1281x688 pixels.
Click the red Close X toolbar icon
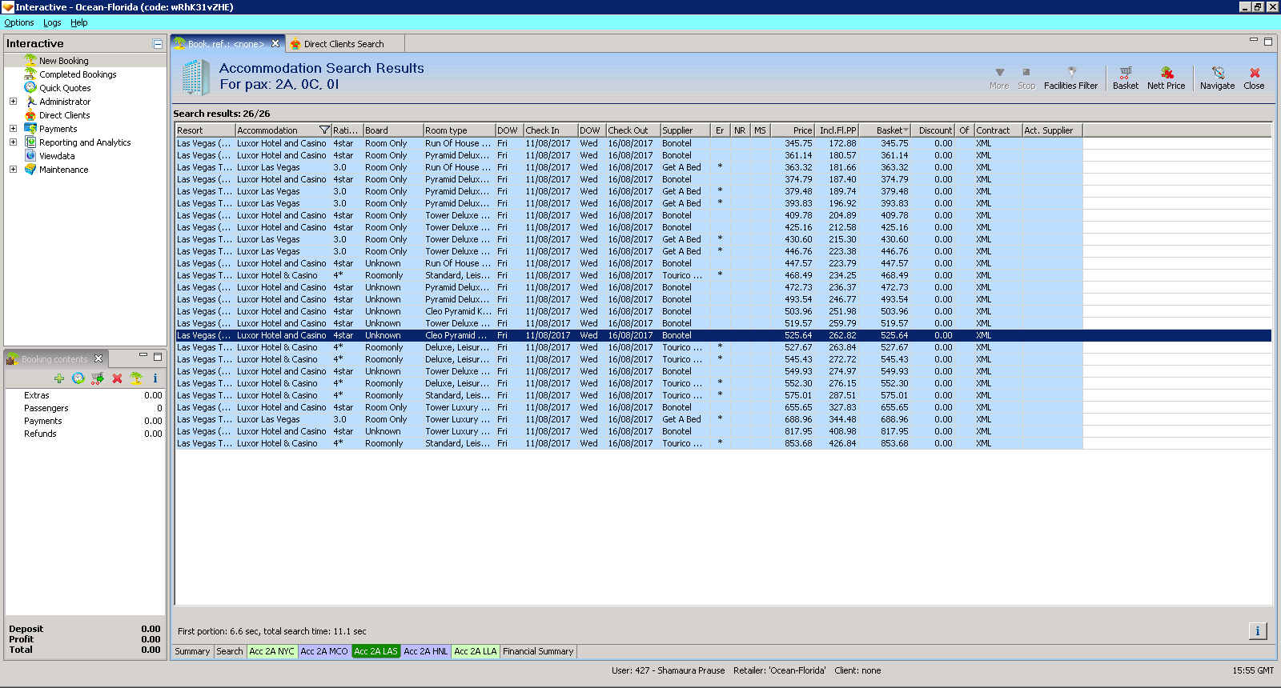pyautogui.click(x=1255, y=78)
